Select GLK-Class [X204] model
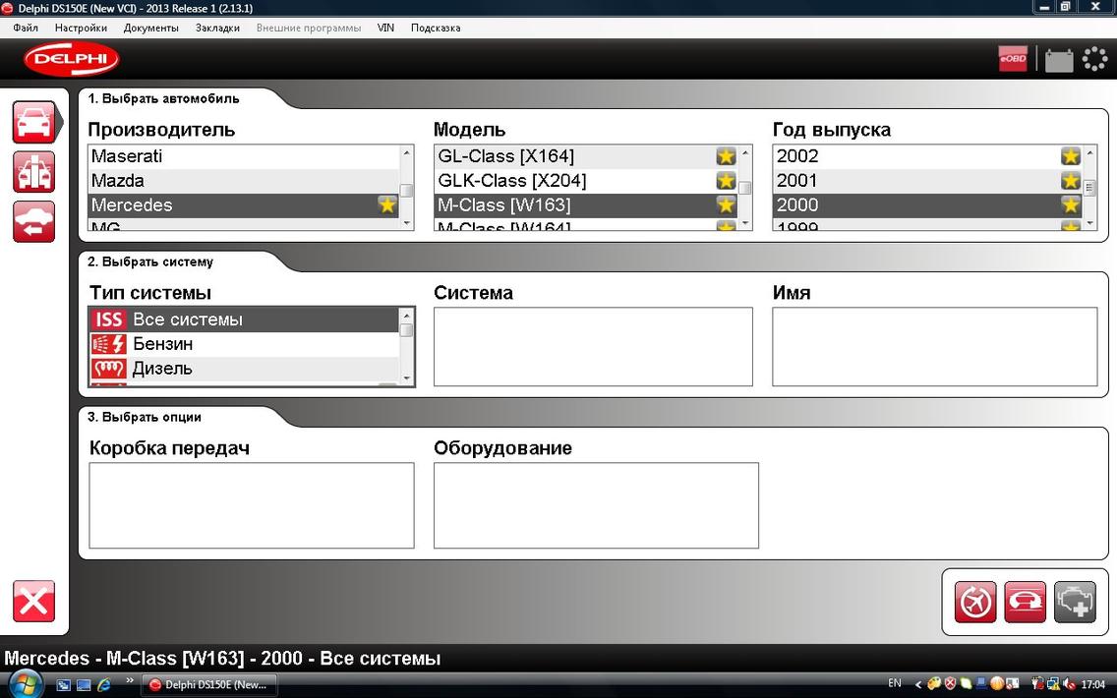Image resolution: width=1117 pixels, height=698 pixels. 586,180
